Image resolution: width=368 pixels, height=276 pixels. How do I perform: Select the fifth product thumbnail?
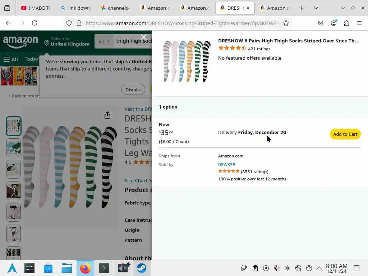(x=14, y=212)
